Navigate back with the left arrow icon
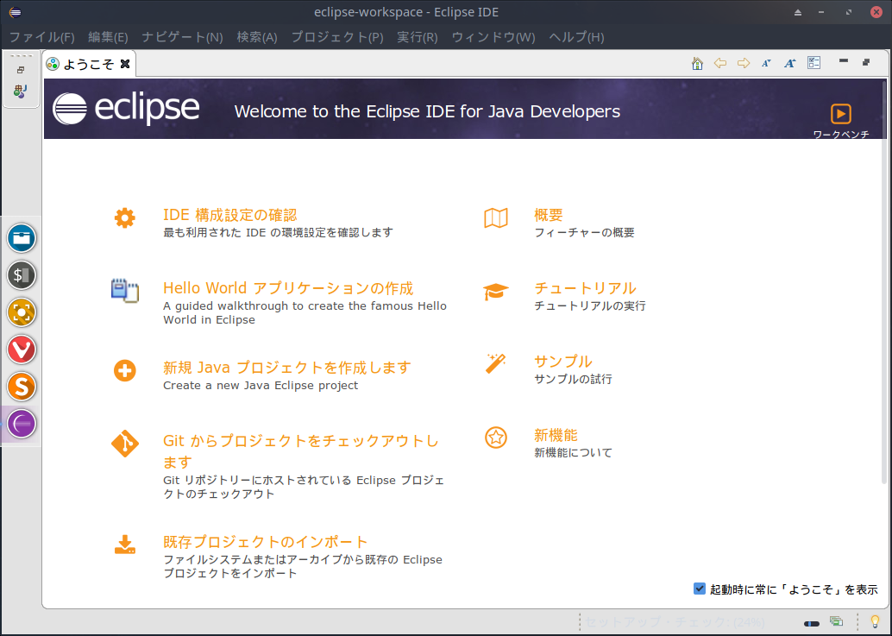 (720, 63)
